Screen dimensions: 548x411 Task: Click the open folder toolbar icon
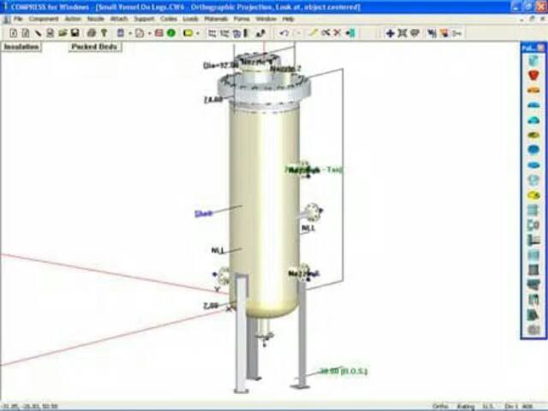(x=63, y=33)
